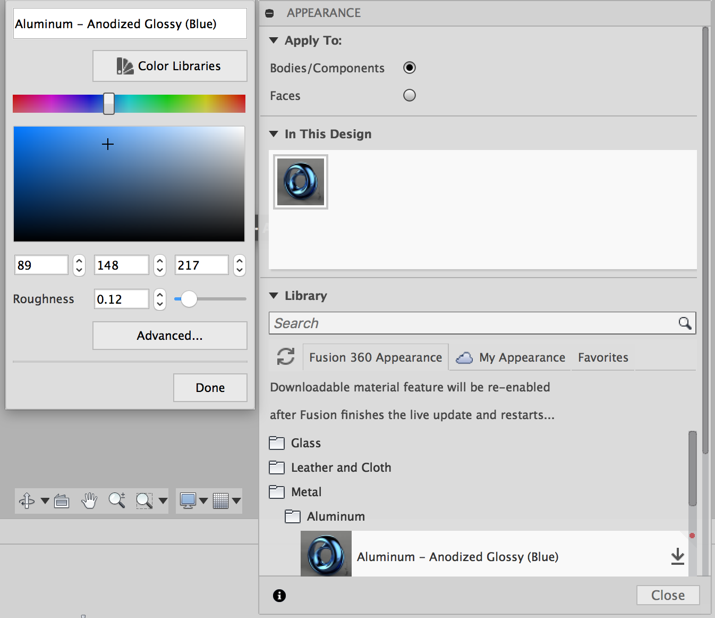The width and height of the screenshot is (715, 618).
Task: Open the Color Libraries picker
Action: (169, 65)
